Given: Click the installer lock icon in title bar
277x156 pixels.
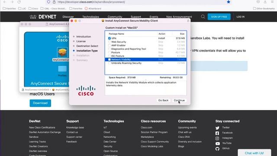Looking at the screenshot, I should click(x=188, y=21).
